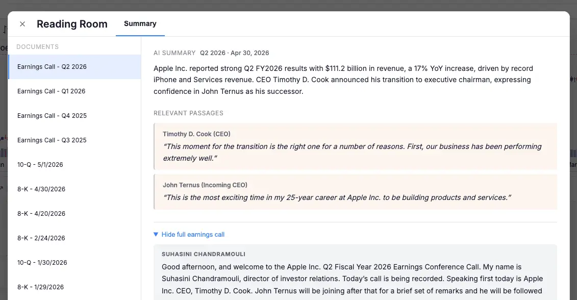
Task: Choose the 8-K - 4/20/2026 filing
Action: (74, 213)
